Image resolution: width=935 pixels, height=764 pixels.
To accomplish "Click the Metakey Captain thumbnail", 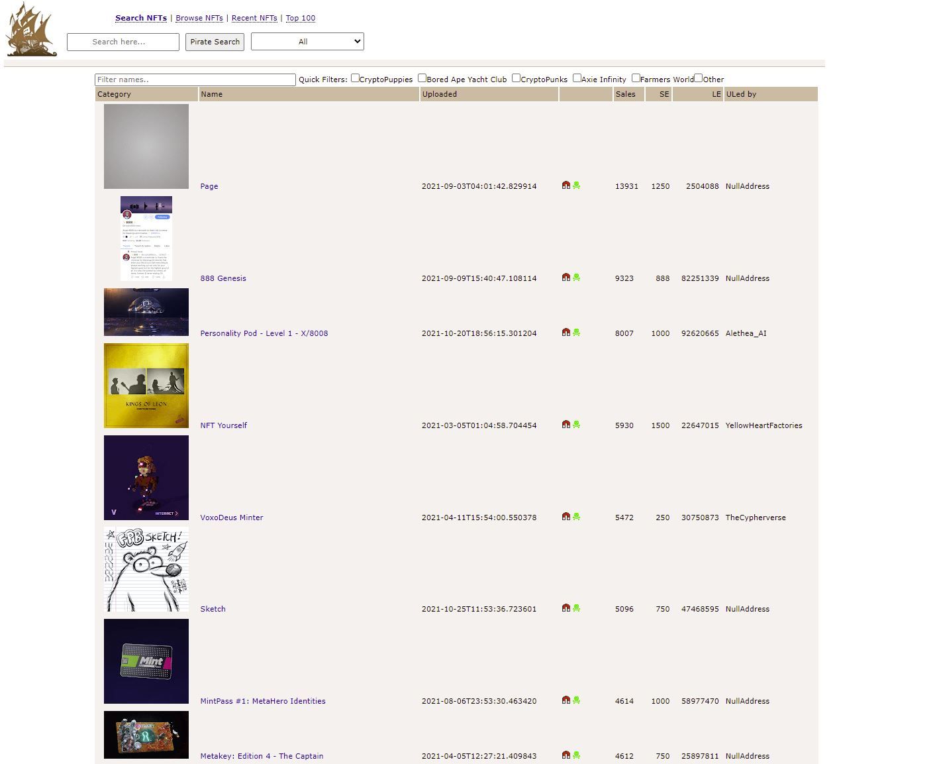I will [146, 735].
